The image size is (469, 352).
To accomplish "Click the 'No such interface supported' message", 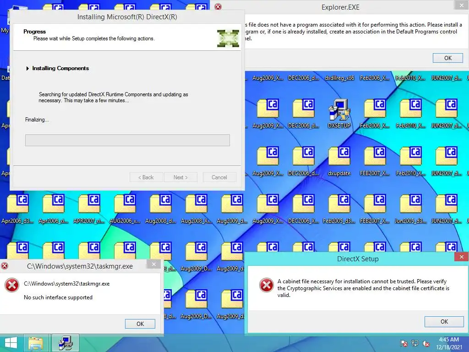I will point(58,297).
